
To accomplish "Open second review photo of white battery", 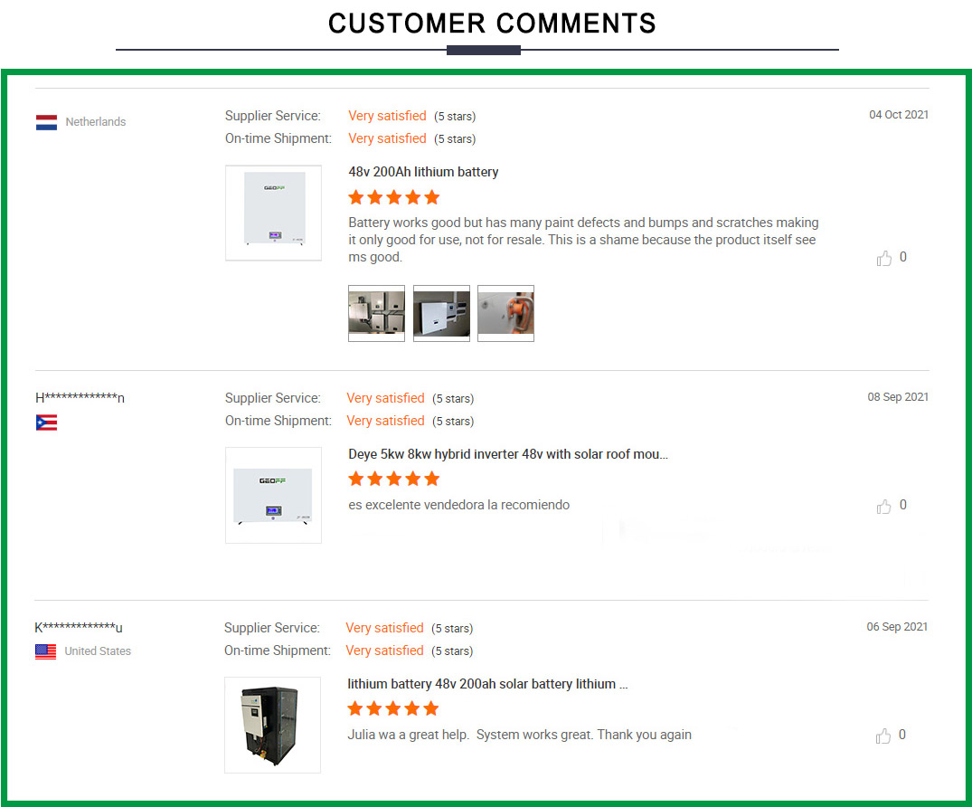I will click(441, 313).
